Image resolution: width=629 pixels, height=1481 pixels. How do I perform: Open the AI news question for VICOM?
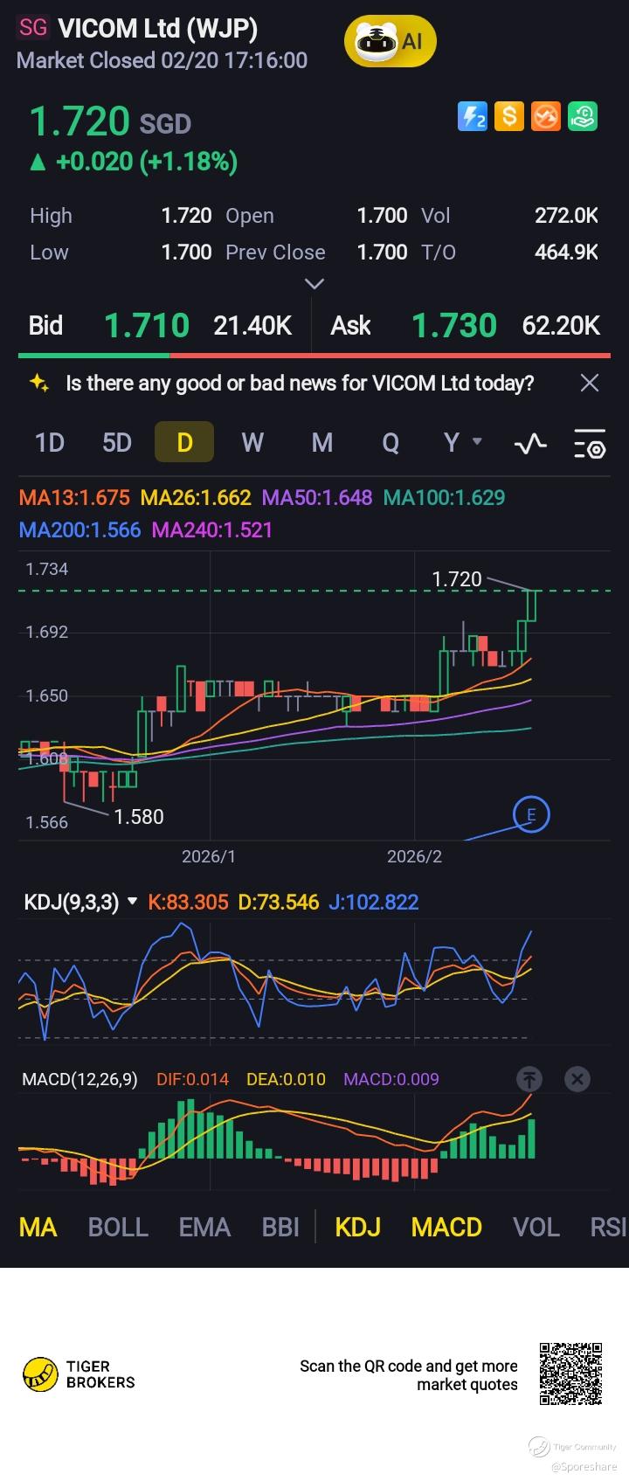[300, 383]
